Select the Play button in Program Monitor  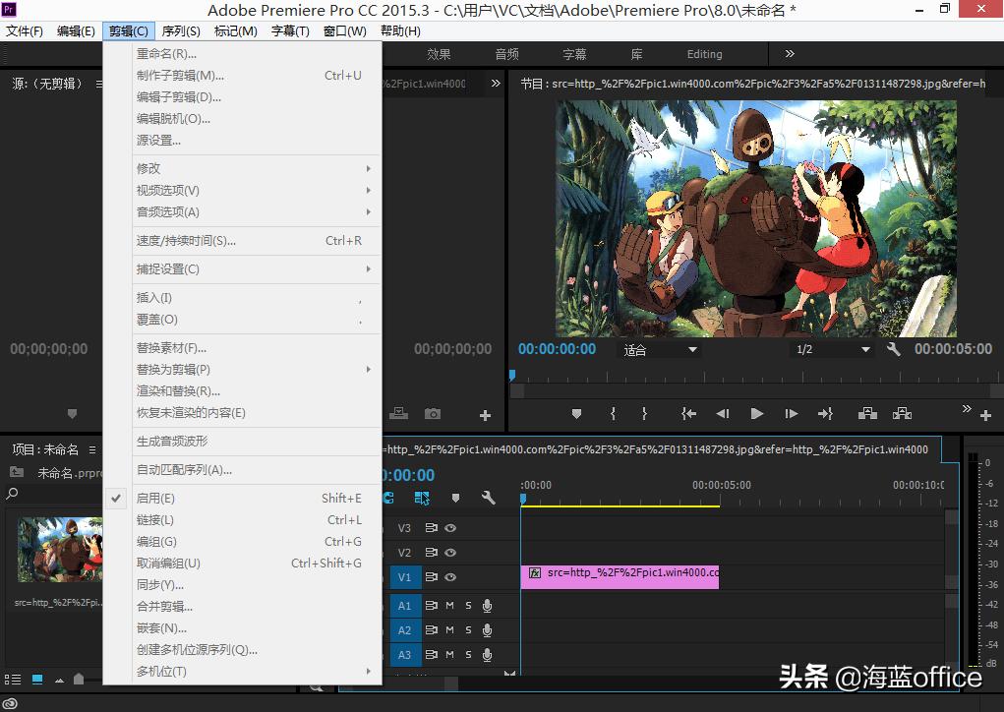click(757, 411)
